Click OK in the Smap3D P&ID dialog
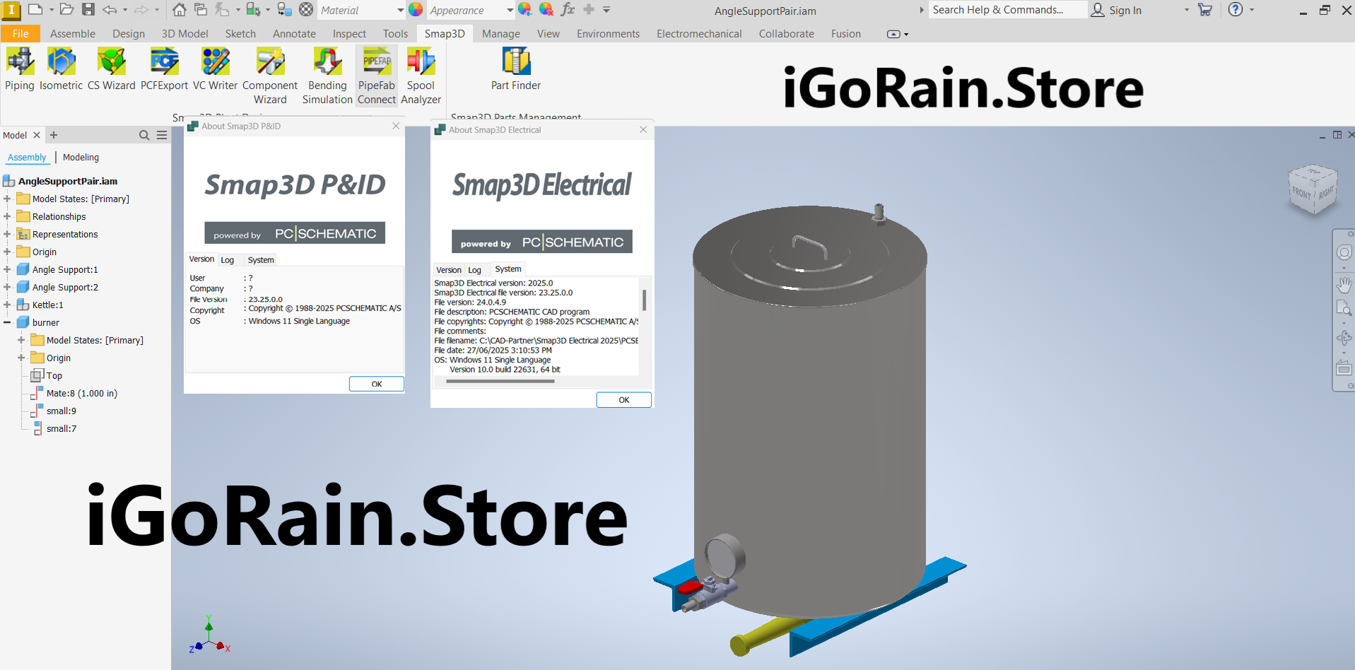The image size is (1355, 670). pyautogui.click(x=376, y=384)
